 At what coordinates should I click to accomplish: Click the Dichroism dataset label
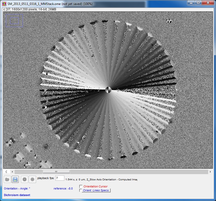pos(17,195)
